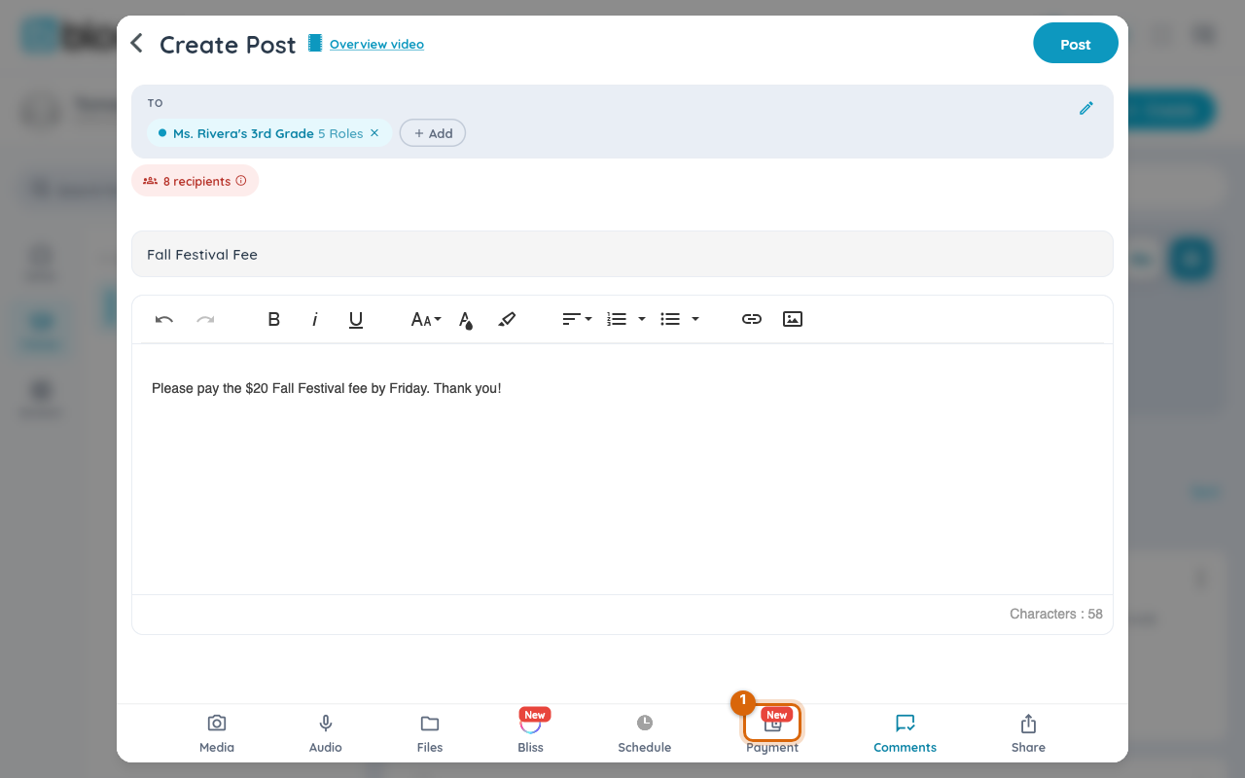Click the Post button

click(x=1076, y=44)
